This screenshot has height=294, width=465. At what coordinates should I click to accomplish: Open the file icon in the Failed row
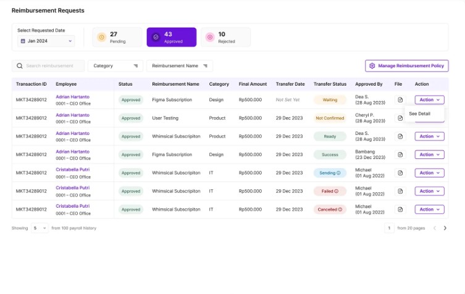pyautogui.click(x=400, y=191)
